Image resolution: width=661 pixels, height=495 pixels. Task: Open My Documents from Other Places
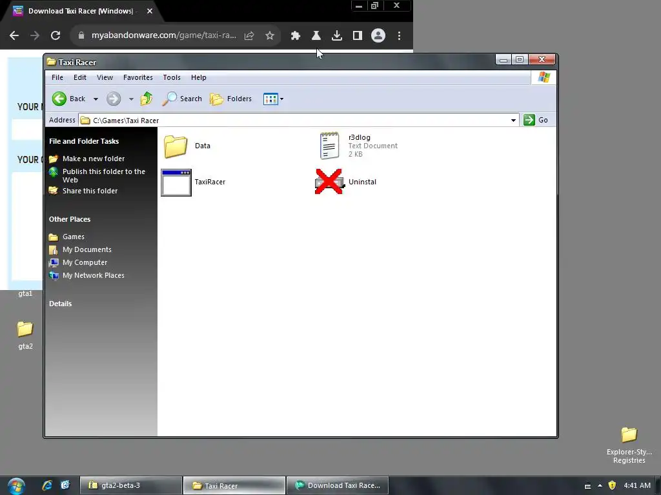[x=80, y=249]
